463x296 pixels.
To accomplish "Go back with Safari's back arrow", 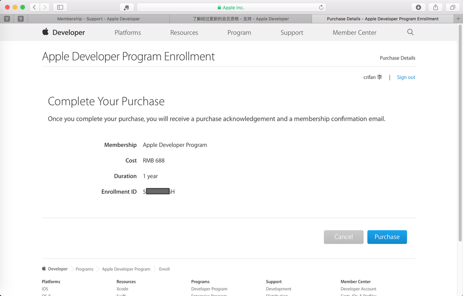I will point(34,7).
